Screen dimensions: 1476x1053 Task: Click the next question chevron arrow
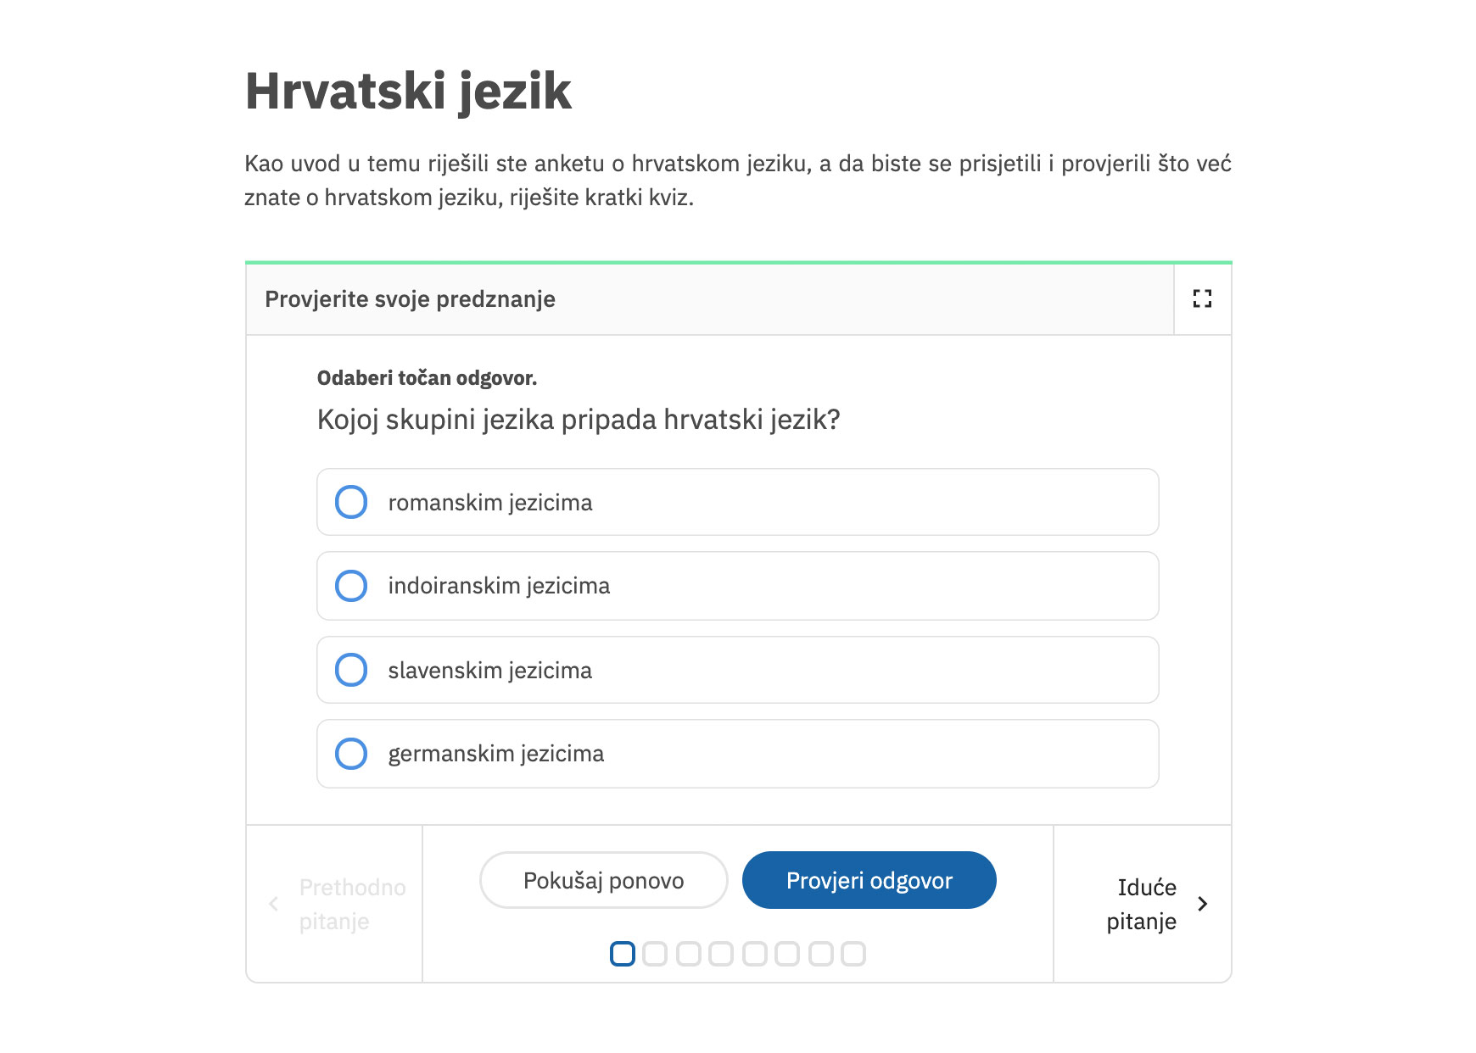(1202, 904)
